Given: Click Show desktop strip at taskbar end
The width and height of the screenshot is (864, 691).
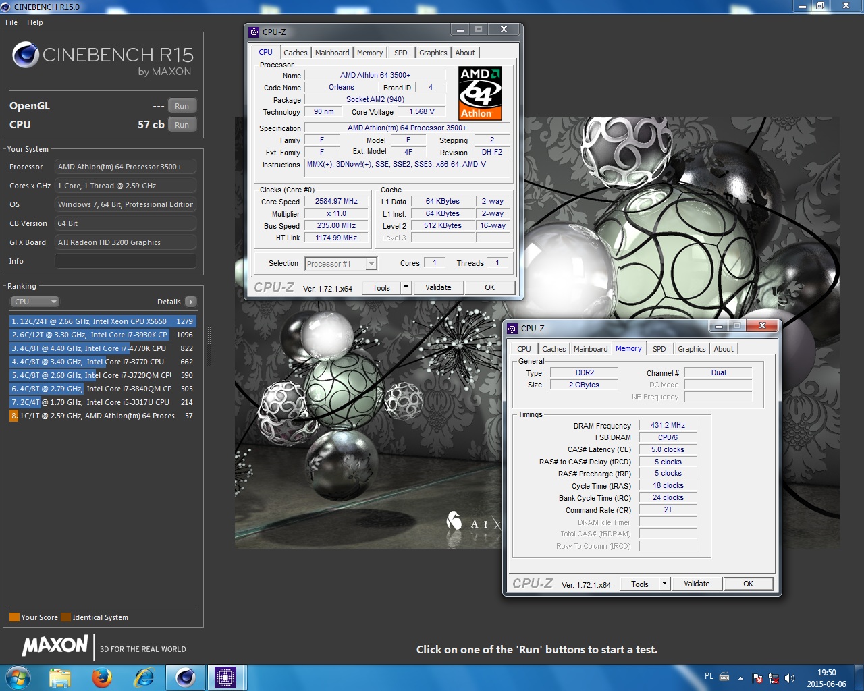Looking at the screenshot, I should [x=859, y=678].
